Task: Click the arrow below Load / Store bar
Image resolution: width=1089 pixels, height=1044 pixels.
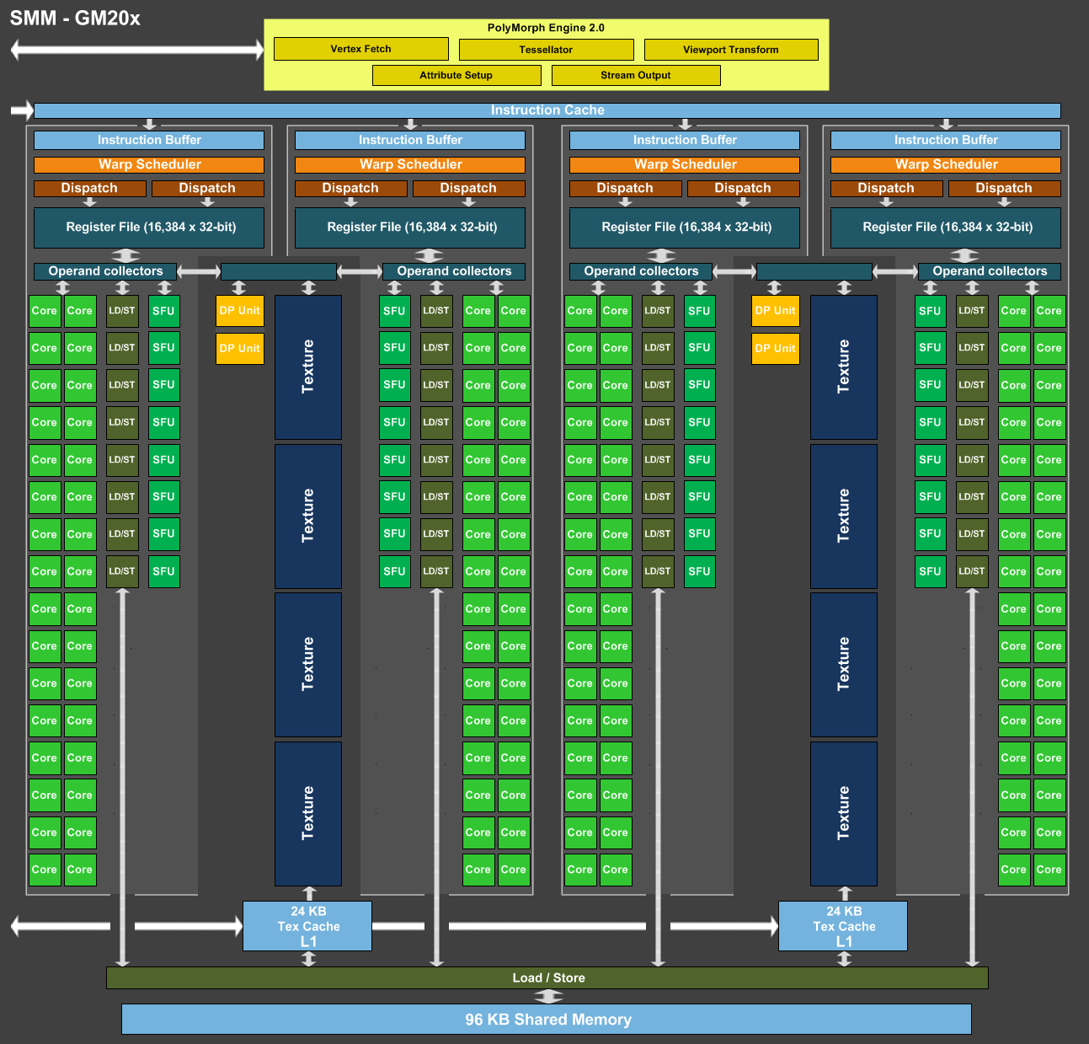Action: pos(548,997)
